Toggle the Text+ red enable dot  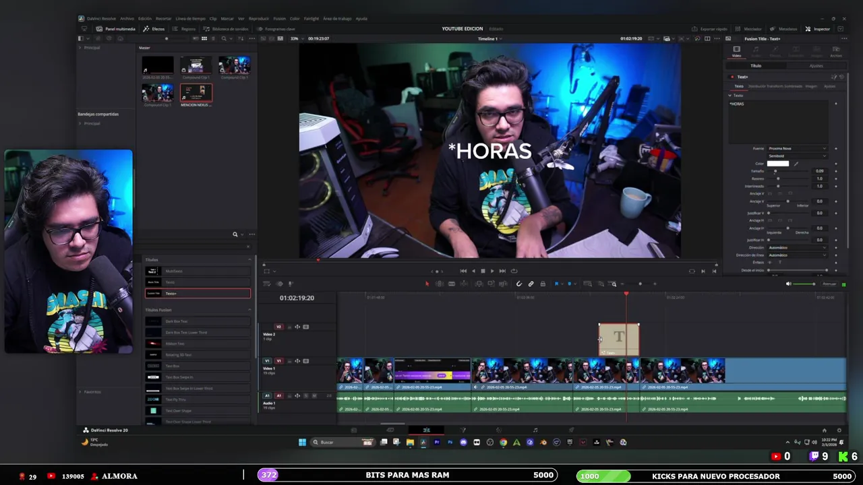point(732,77)
